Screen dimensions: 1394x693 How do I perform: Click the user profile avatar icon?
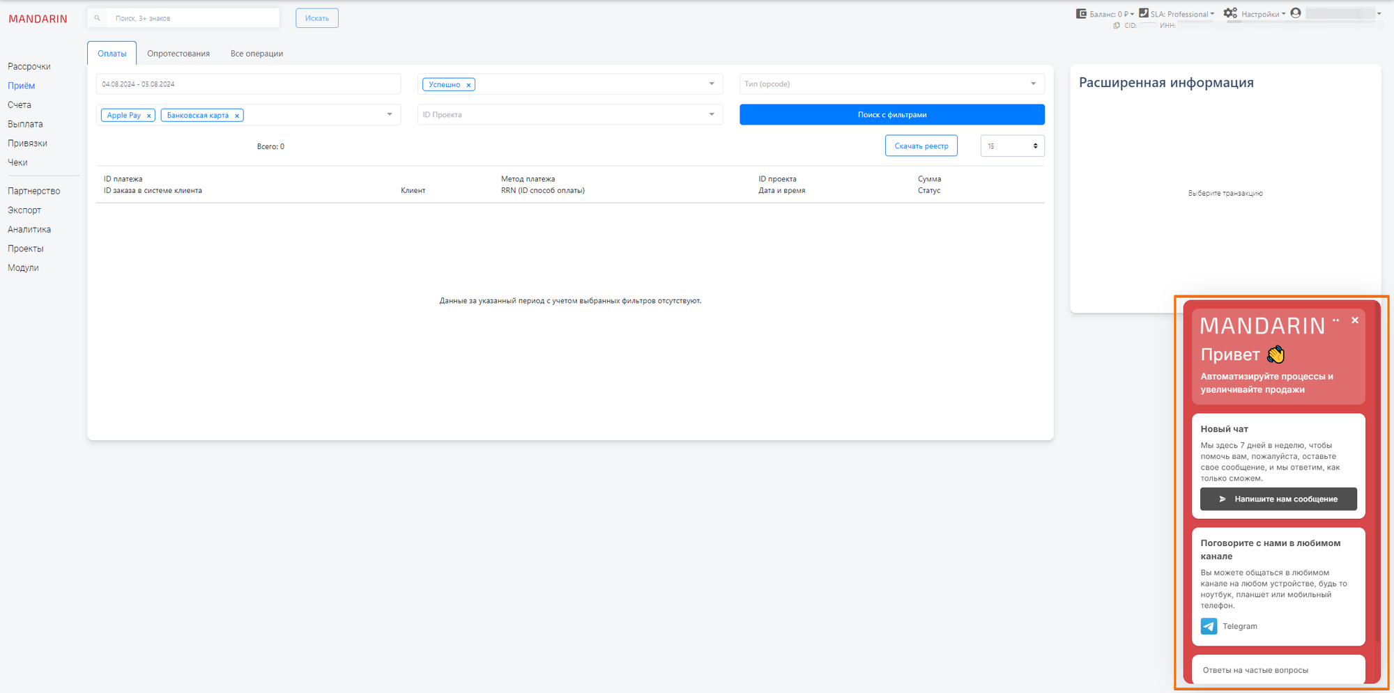pos(1296,13)
